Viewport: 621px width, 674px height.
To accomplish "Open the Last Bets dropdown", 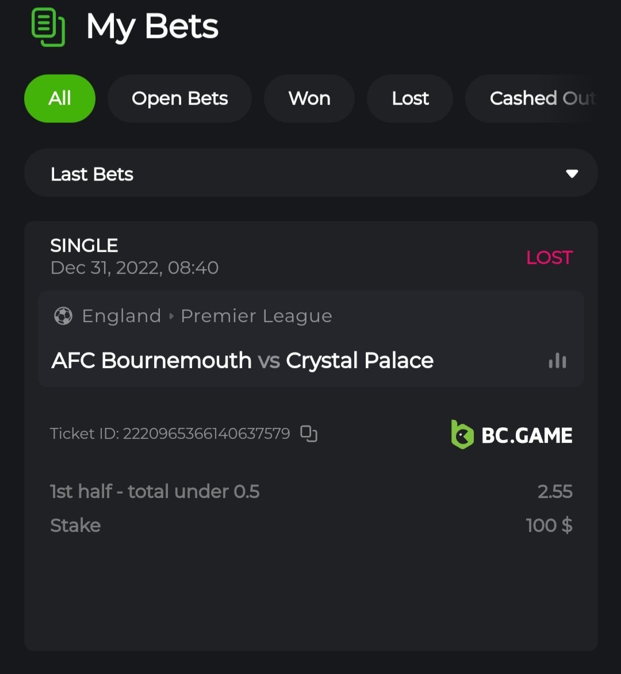I will coord(310,174).
